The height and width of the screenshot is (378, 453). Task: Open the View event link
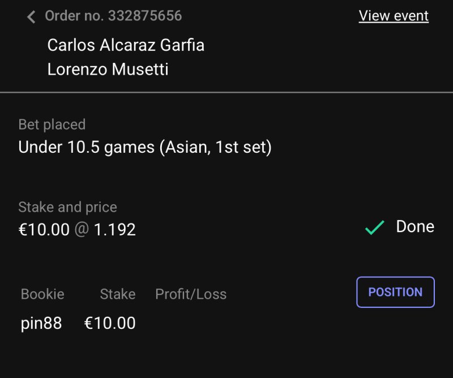pyautogui.click(x=394, y=16)
